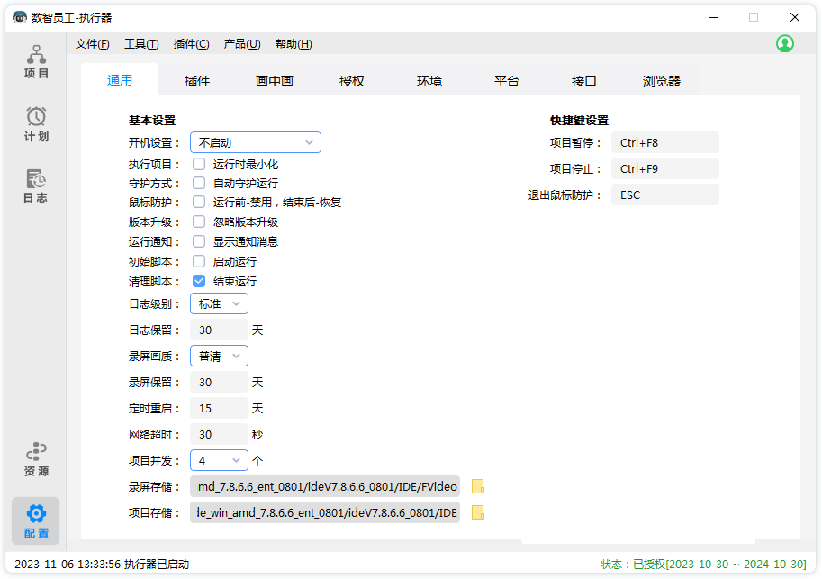Viewport: 822px width, 579px height.
Task: Open the 日志 log section
Action: point(36,185)
